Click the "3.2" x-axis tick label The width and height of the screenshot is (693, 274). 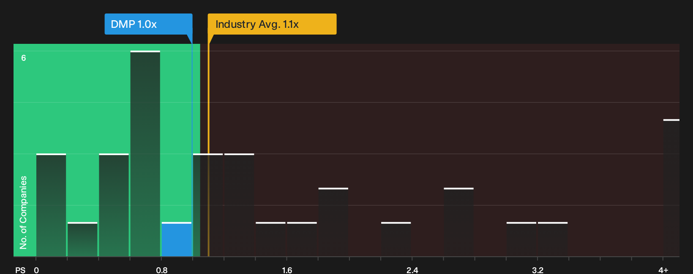click(537, 270)
